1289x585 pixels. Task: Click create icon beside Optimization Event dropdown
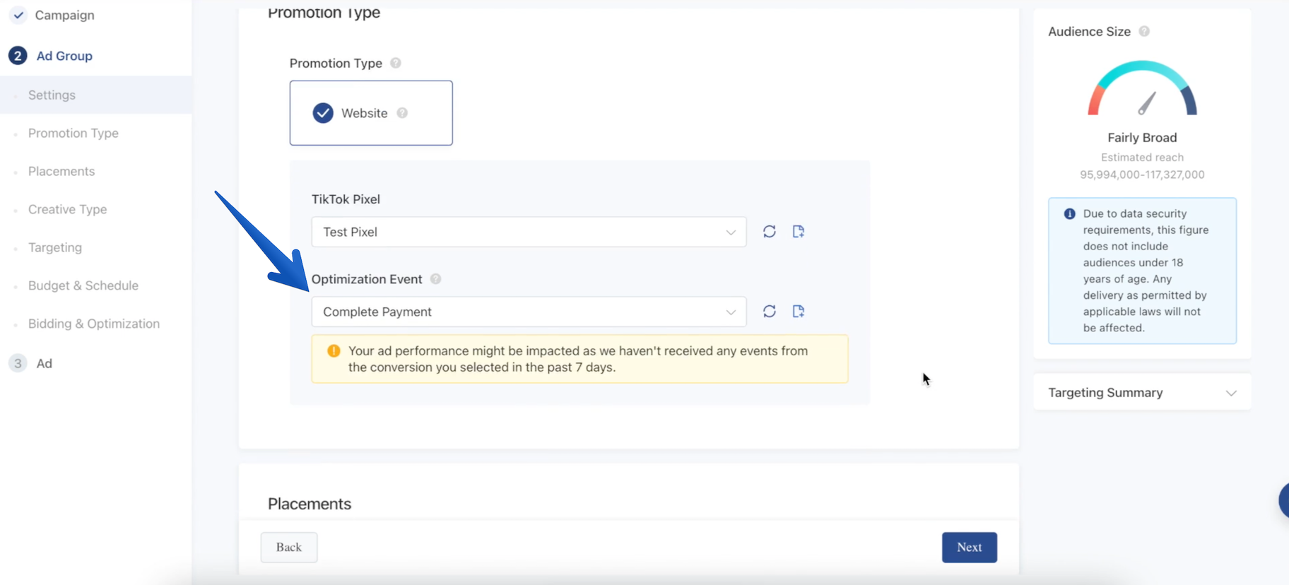[x=799, y=312]
